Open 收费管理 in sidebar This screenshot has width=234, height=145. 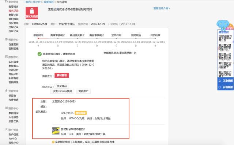point(14,100)
